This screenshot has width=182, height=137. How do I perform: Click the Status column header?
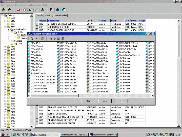click(105, 21)
